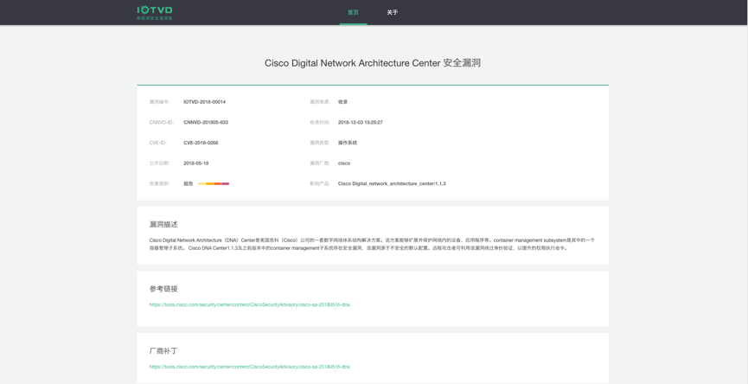748x384 pixels.
Task: Select the page title Cisco Digital Network Architecture Center 安全漏洞
Action: [x=373, y=63]
